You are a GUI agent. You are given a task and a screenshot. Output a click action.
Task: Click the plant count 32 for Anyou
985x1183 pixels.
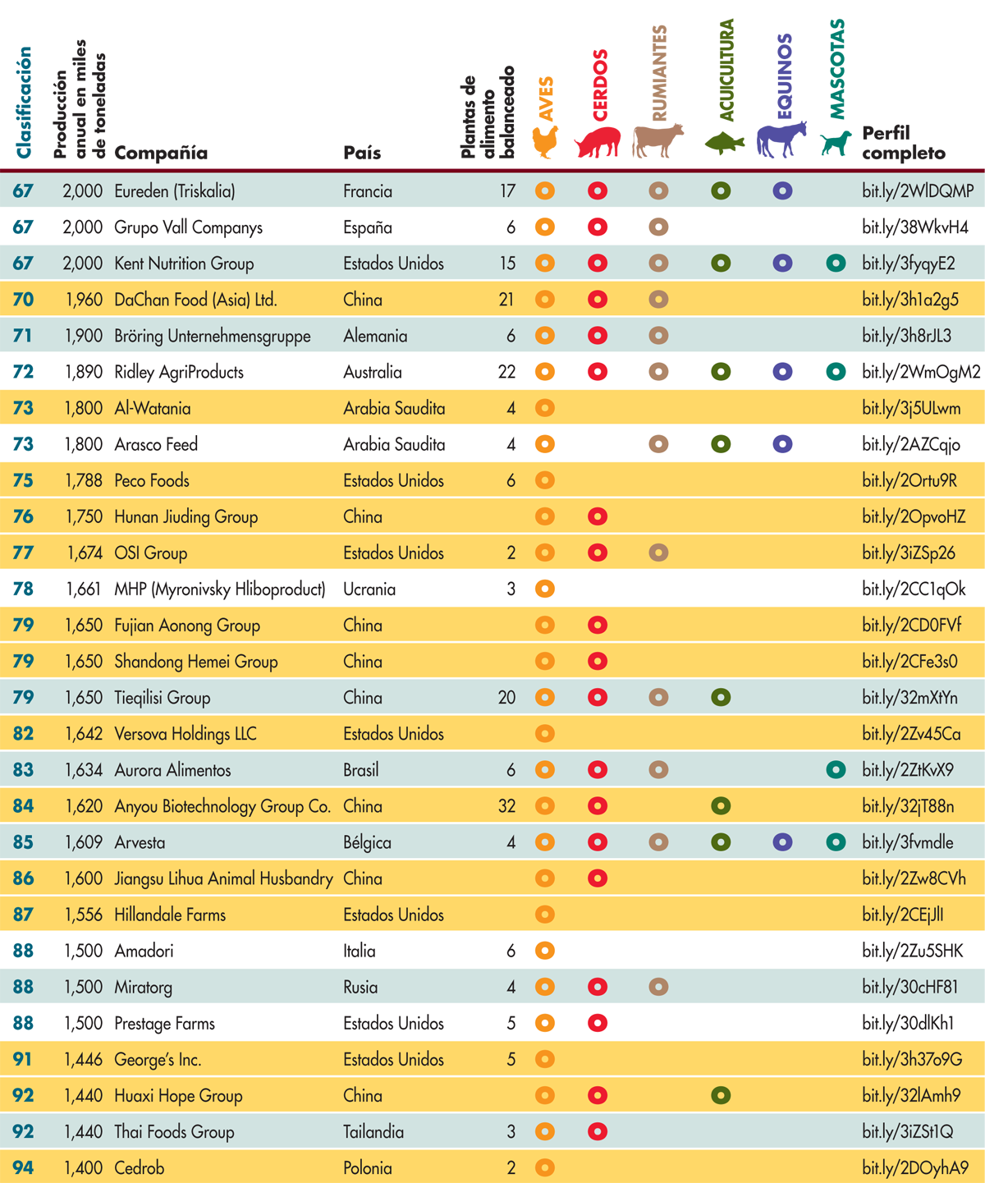tap(506, 806)
